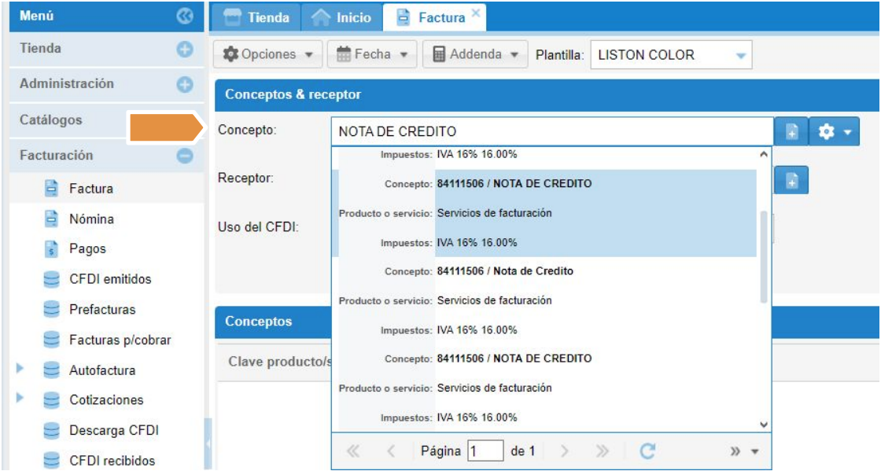This screenshot has height=471, width=881.
Task: Click the Prefacturas database icon
Action: [52, 310]
